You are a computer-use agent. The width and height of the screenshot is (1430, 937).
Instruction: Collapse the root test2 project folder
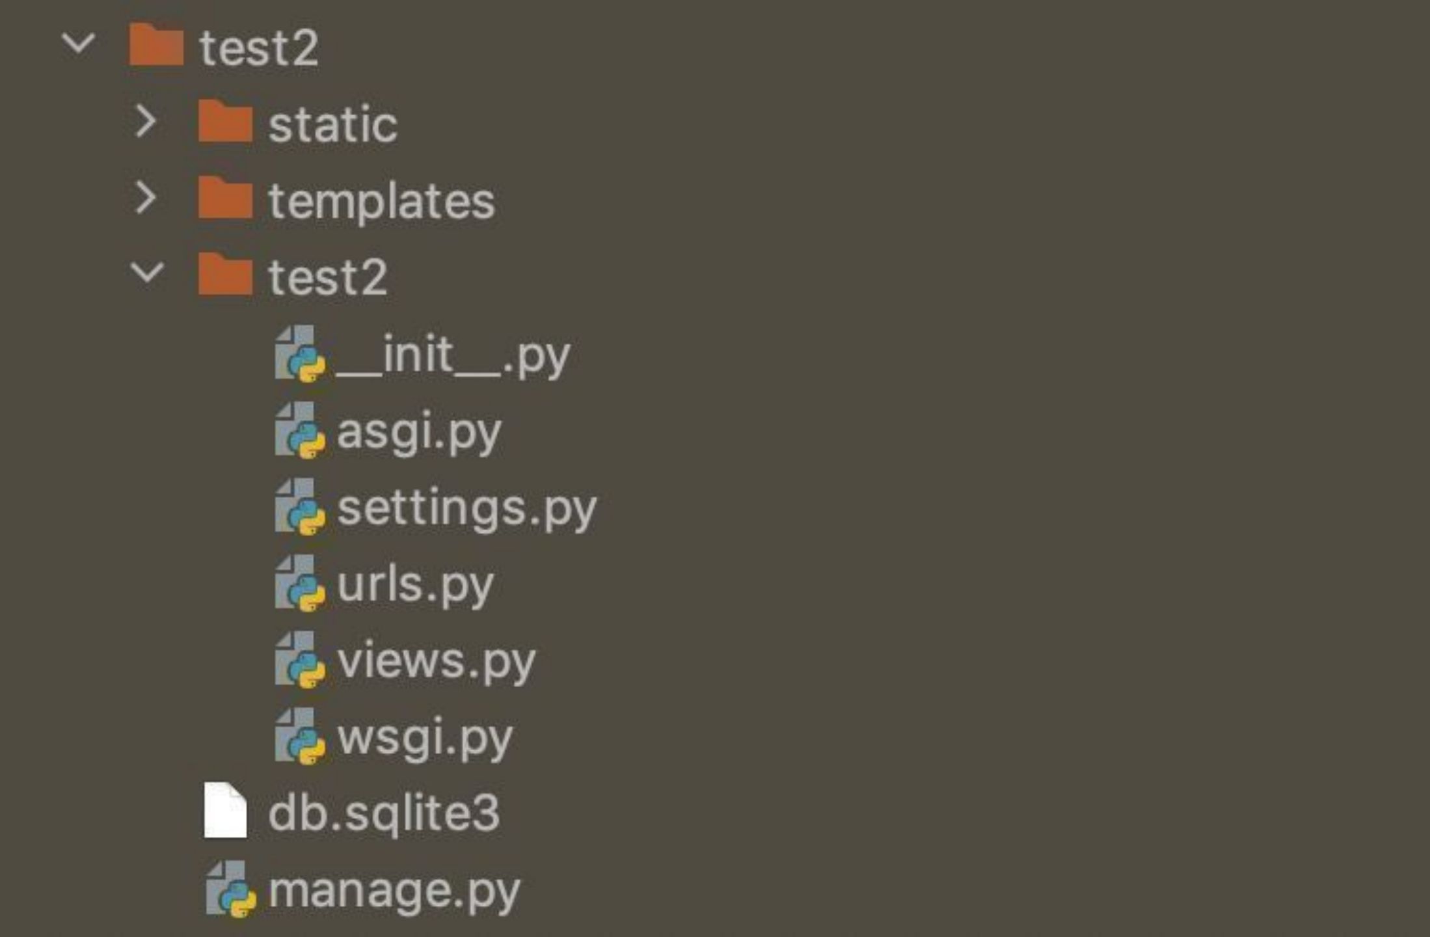79,44
